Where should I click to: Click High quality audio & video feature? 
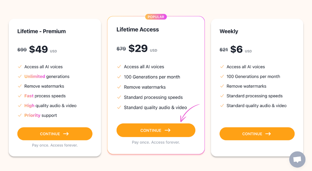point(50,105)
